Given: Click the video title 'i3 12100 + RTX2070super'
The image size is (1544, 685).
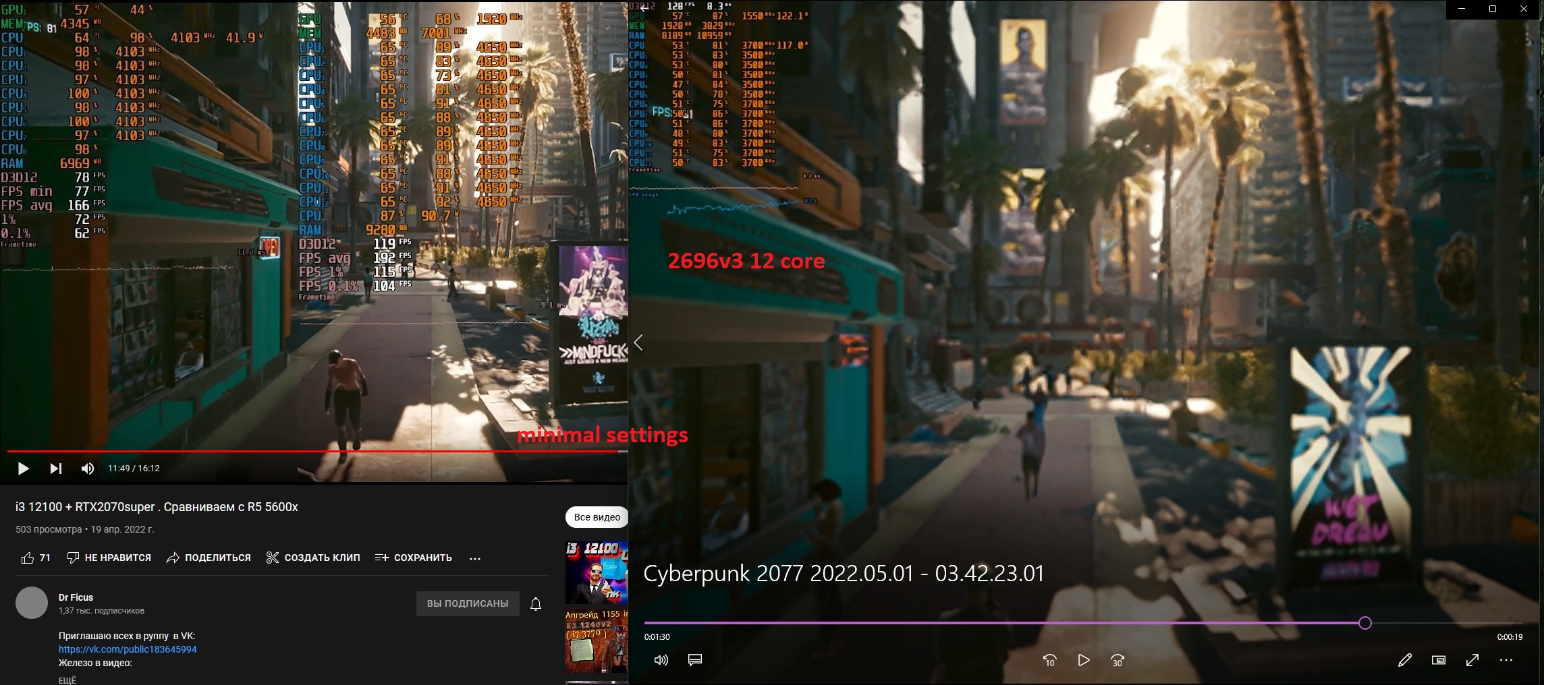Looking at the screenshot, I should [157, 507].
